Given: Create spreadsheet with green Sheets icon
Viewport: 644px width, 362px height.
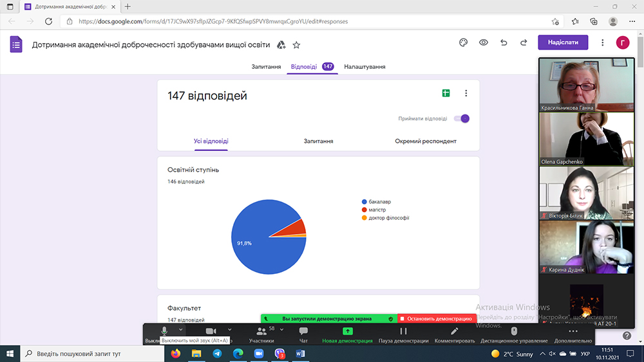Looking at the screenshot, I should [x=446, y=93].
